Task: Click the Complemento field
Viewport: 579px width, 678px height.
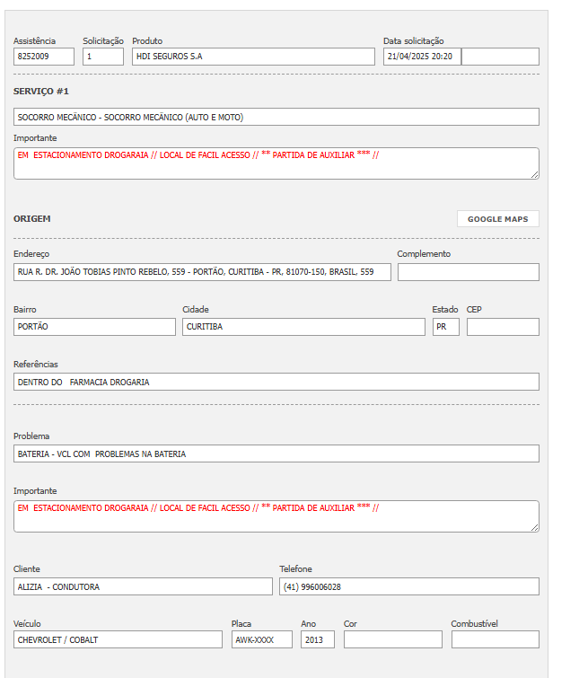Action: point(468,271)
